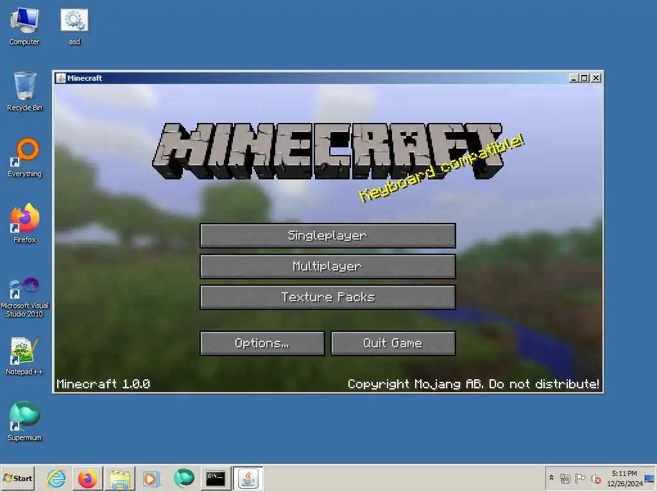Launch Internet Explorer from taskbar
Screen dimensions: 657x492
pyautogui.click(x=56, y=478)
